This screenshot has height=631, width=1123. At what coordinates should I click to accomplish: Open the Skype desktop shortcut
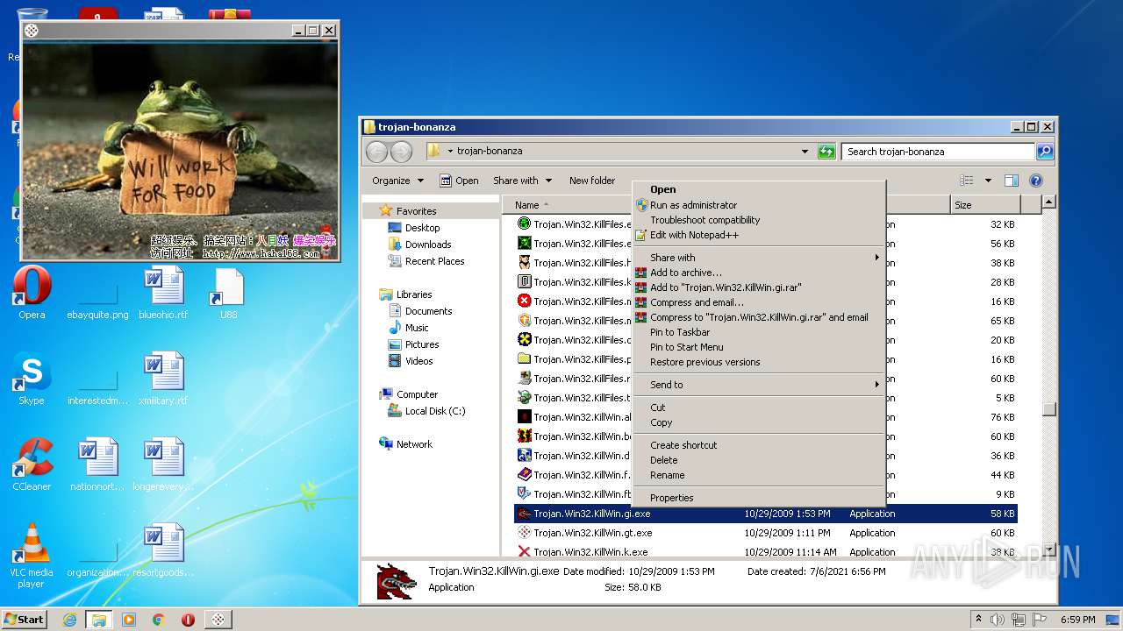coord(32,379)
